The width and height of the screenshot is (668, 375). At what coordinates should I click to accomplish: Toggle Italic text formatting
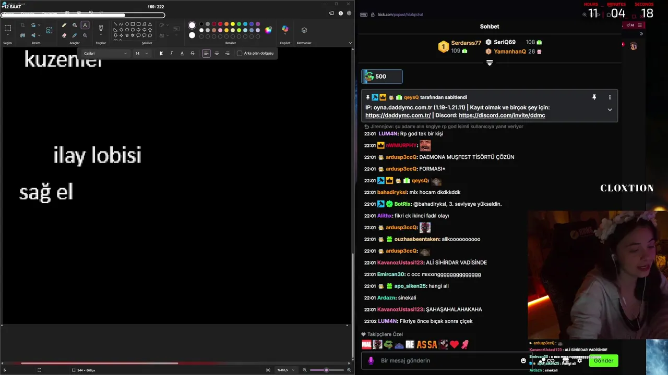pos(172,53)
